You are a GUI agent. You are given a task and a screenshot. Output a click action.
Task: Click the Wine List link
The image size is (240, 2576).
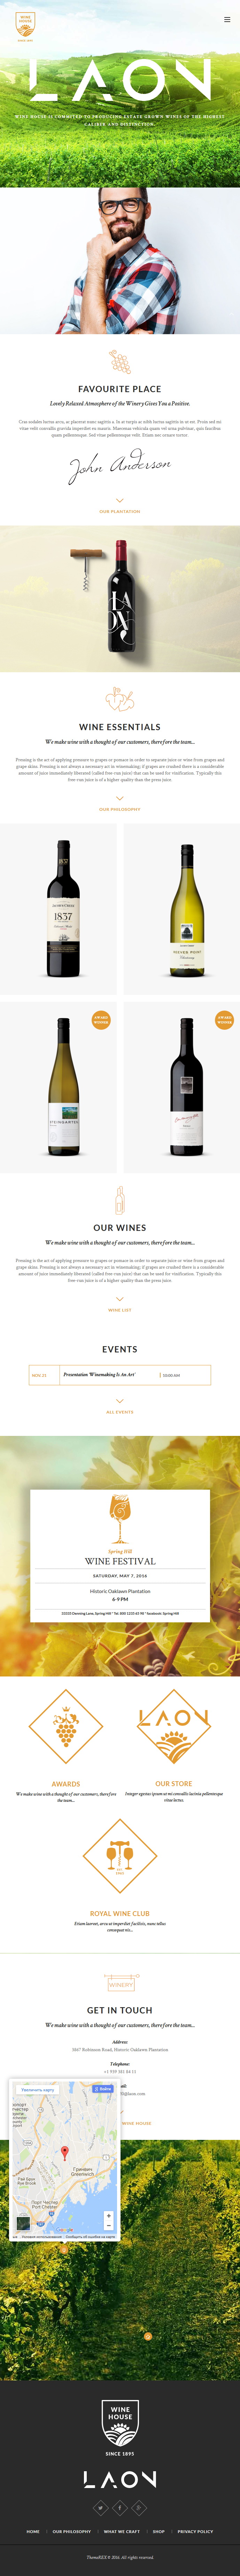pyautogui.click(x=119, y=1310)
